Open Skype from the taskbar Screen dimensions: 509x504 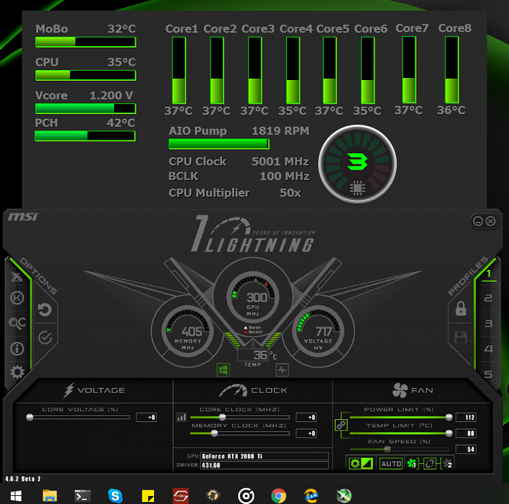(115, 496)
